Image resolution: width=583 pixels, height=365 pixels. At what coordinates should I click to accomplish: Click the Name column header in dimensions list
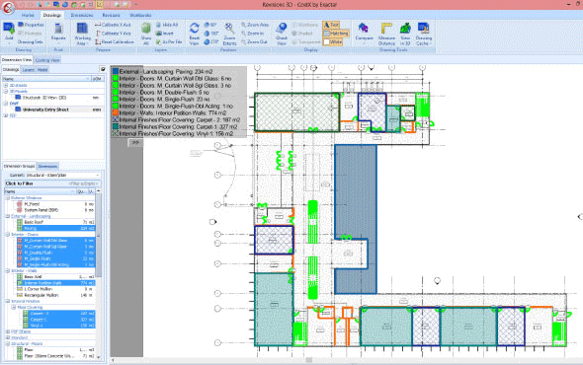coord(40,191)
